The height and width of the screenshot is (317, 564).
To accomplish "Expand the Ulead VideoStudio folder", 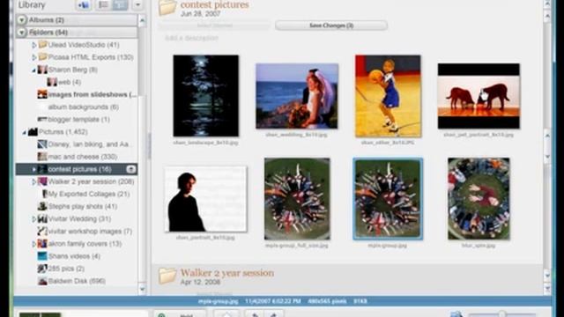I will [33, 45].
